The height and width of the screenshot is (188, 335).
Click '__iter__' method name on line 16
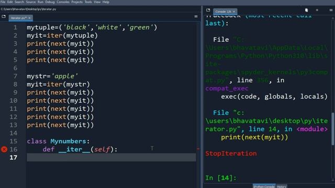[74, 149]
